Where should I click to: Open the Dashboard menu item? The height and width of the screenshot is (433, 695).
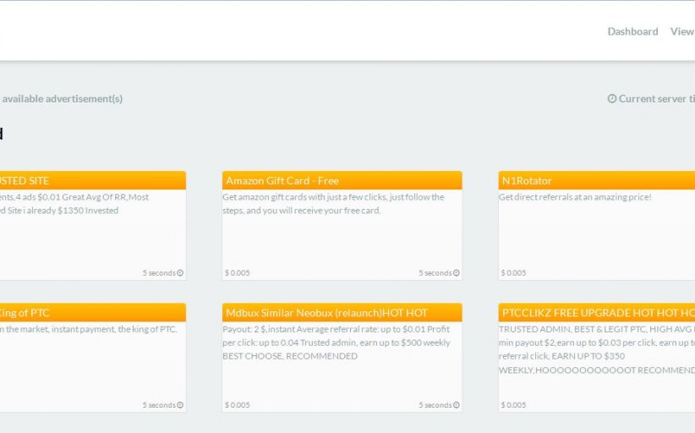tap(632, 31)
